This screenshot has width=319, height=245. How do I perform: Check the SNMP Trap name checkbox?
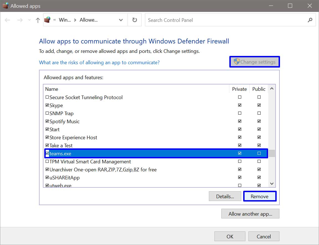pyautogui.click(x=47, y=113)
